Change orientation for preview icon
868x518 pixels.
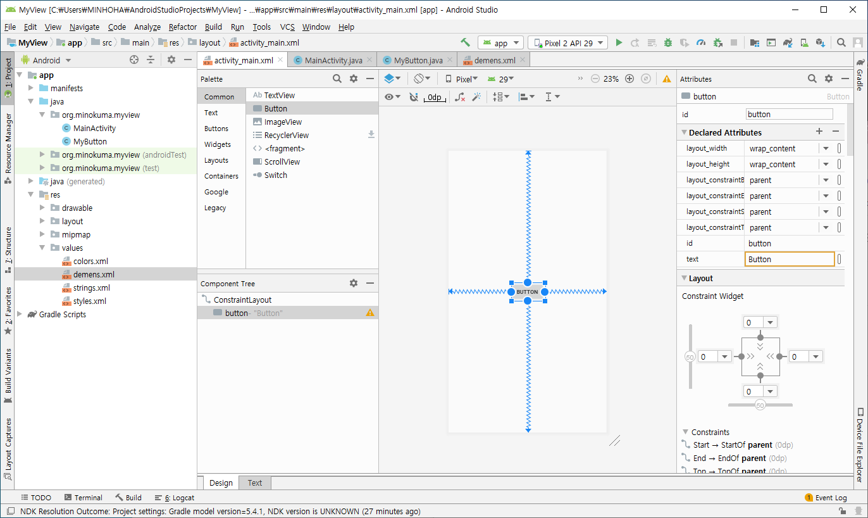click(x=422, y=79)
